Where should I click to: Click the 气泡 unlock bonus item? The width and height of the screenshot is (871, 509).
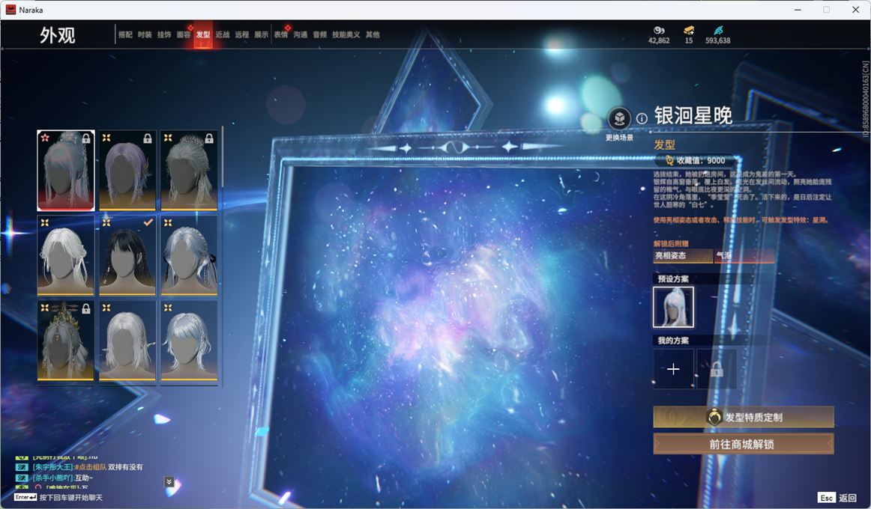click(x=744, y=255)
